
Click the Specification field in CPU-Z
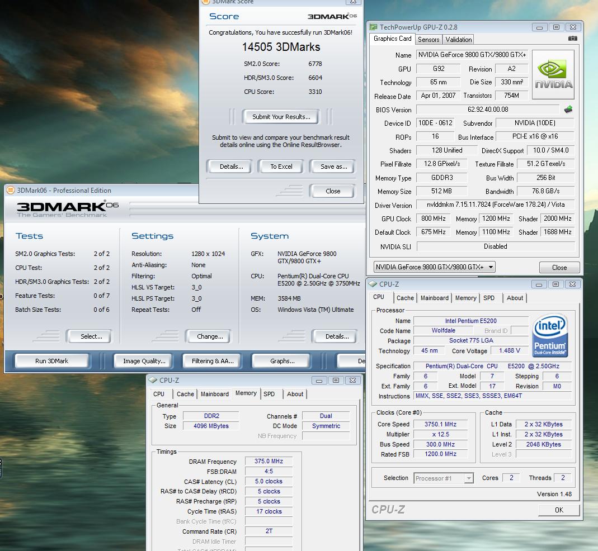coord(492,366)
